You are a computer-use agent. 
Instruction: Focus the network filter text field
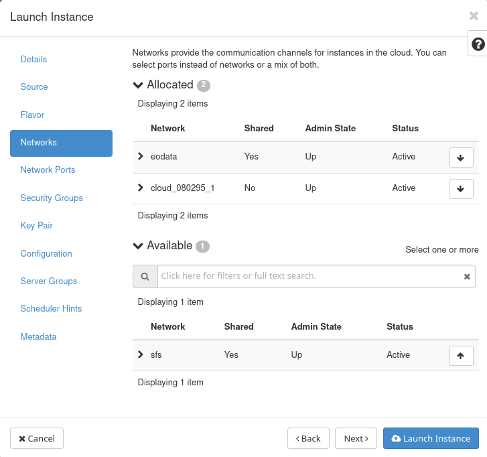(308, 276)
